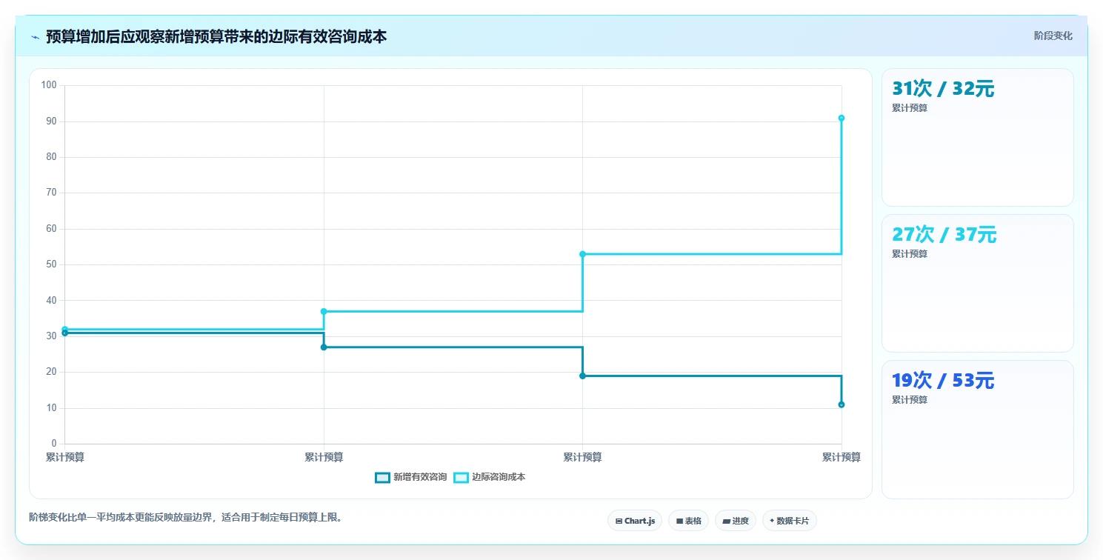Select the 19次 / 53元 card value
Viewport: 1103px width, 560px height.
943,381
